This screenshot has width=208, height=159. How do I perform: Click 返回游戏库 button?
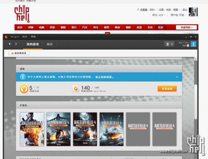pyautogui.click(x=19, y=53)
